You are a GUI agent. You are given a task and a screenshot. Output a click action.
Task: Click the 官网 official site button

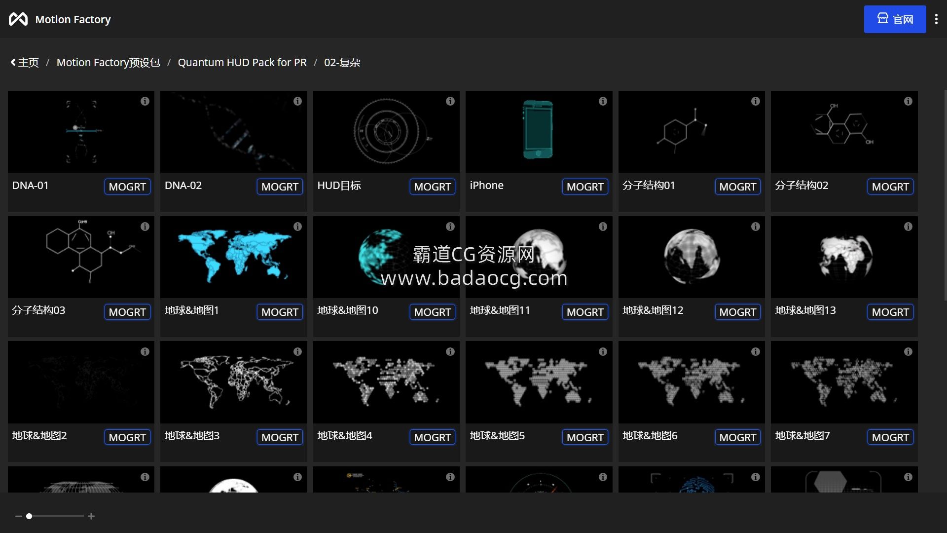click(x=895, y=19)
